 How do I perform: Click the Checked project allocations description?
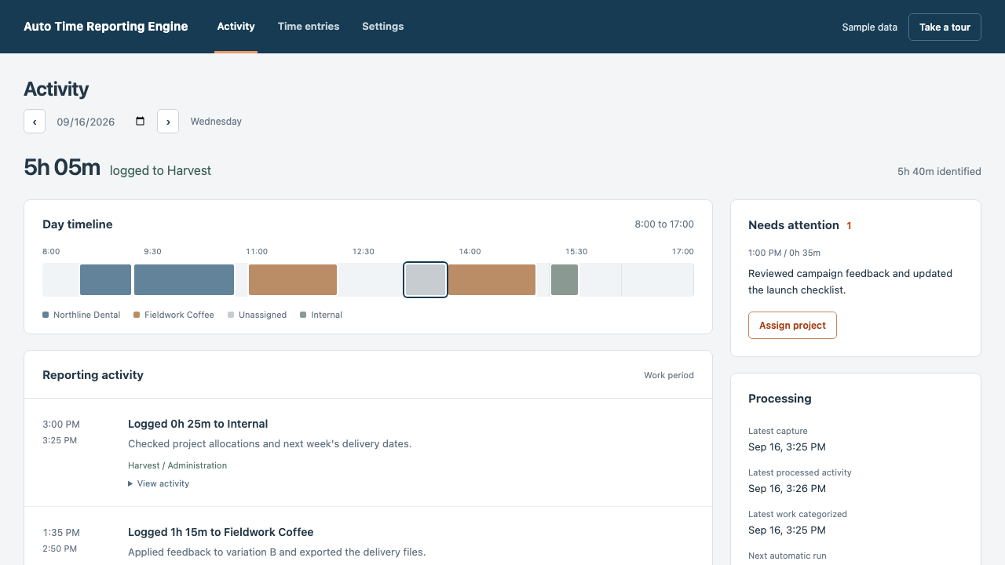click(269, 443)
